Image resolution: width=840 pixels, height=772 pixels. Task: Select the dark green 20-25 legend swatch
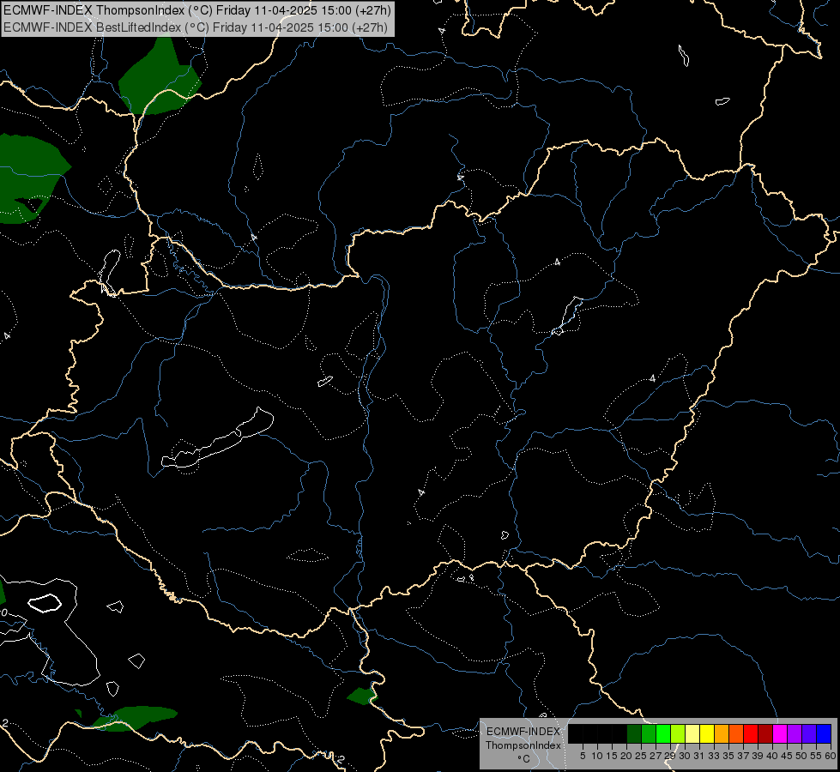(x=634, y=733)
